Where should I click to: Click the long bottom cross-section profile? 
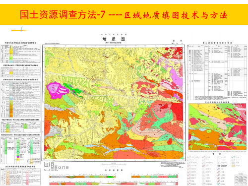[x=114, y=184]
